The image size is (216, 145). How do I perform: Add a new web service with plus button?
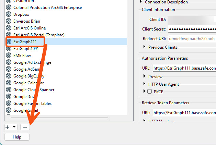tap(7, 127)
